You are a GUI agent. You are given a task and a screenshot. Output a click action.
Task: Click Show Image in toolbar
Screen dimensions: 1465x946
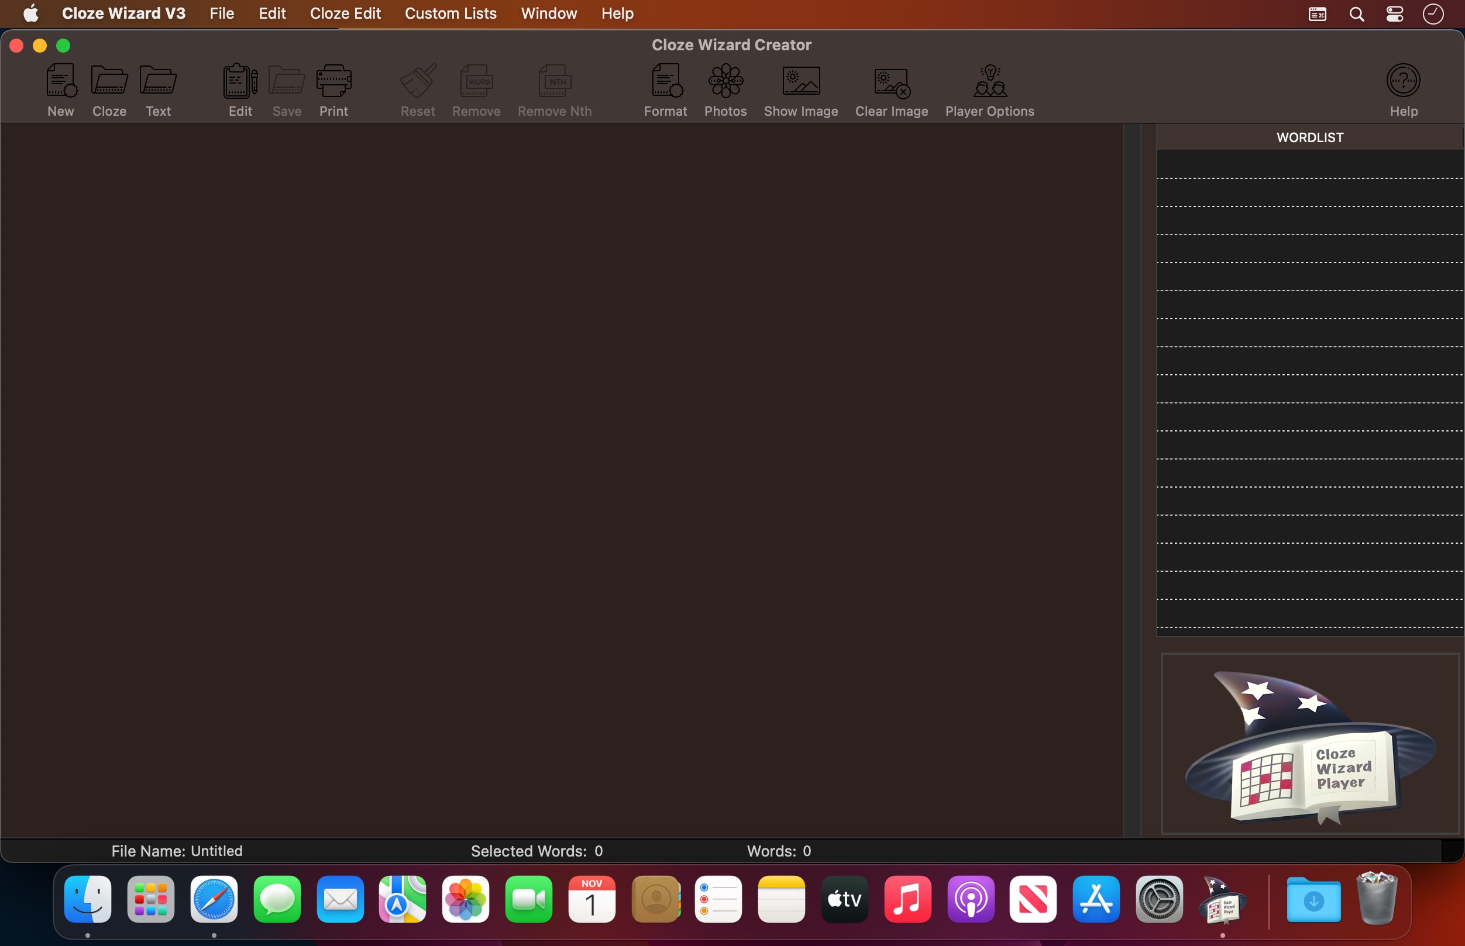[x=801, y=81]
